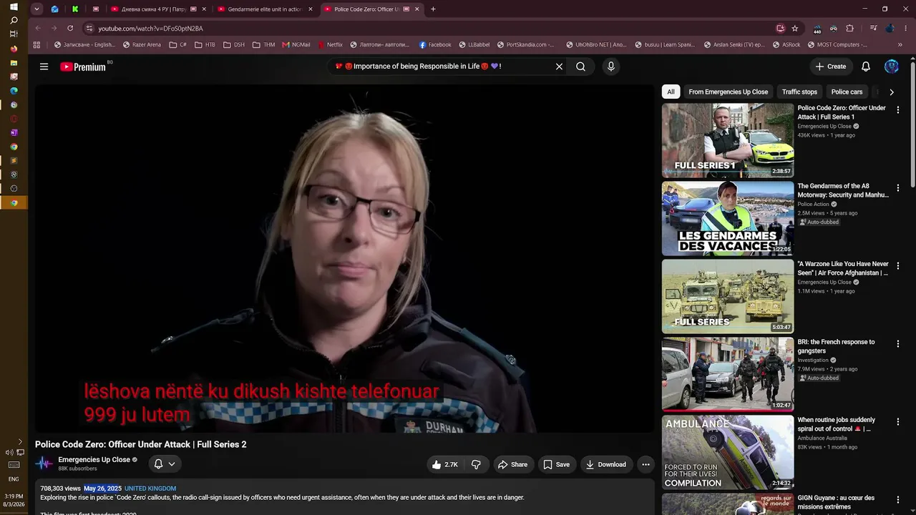Image resolution: width=916 pixels, height=515 pixels.
Task: Open options for GIGN Guyane video
Action: pyautogui.click(x=898, y=500)
